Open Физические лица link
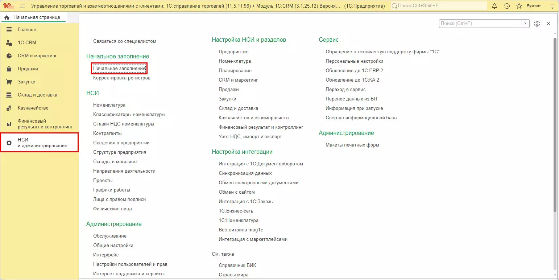 (113, 209)
